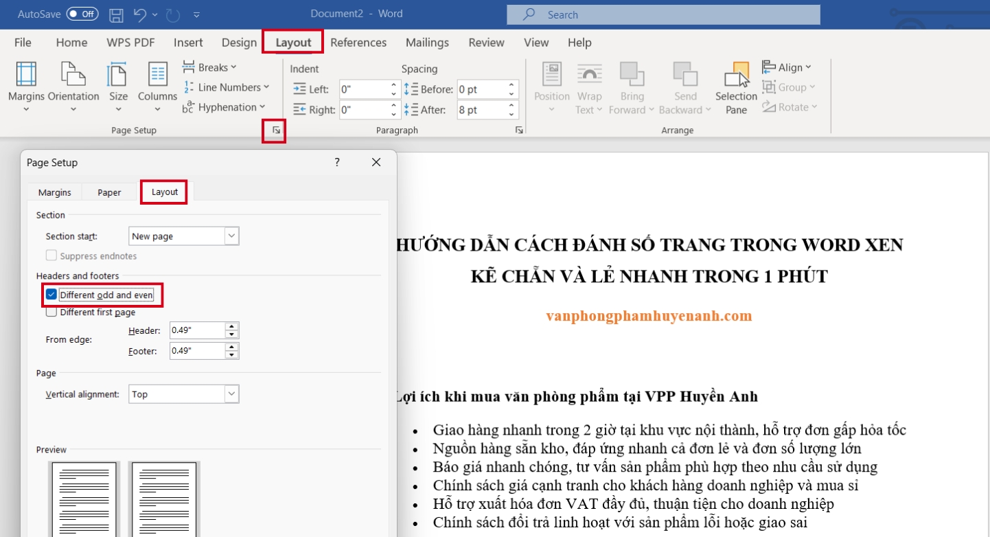Click the Footer from edge field
The image size is (990, 537).
[197, 351]
